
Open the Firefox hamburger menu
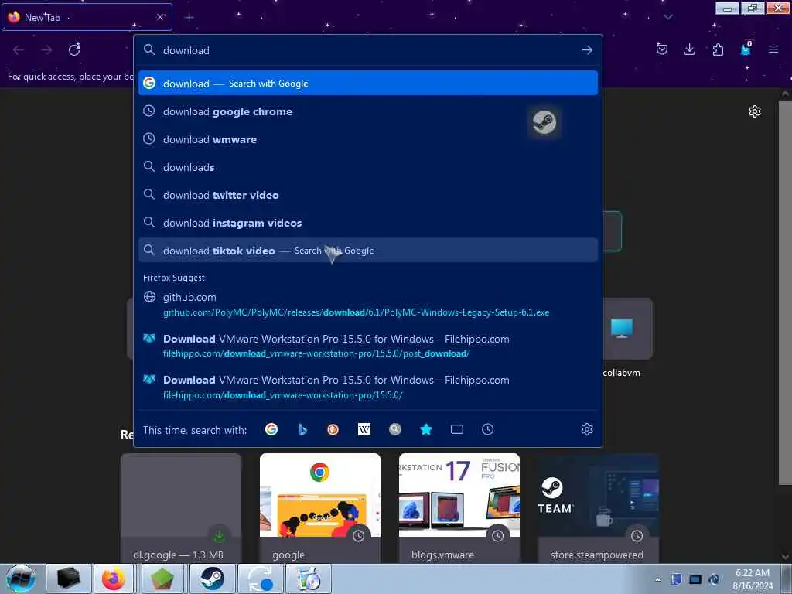[773, 49]
